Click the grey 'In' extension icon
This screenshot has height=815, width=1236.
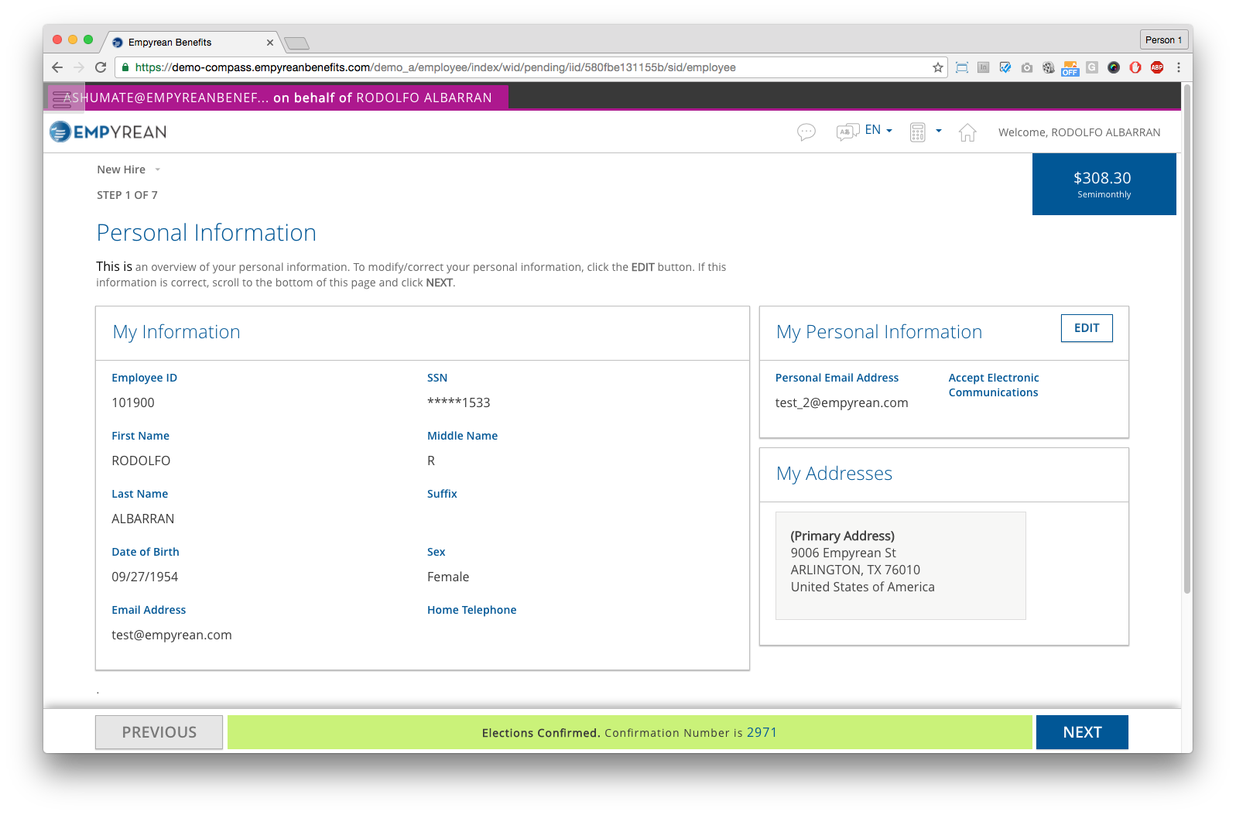point(983,67)
